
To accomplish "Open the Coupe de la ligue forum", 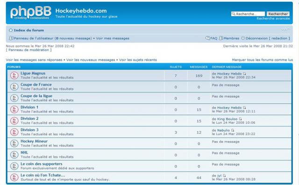I will tap(36, 96).
